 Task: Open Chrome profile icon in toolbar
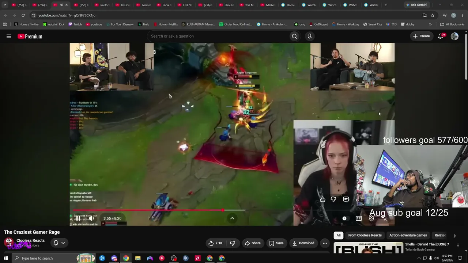tap(453, 15)
